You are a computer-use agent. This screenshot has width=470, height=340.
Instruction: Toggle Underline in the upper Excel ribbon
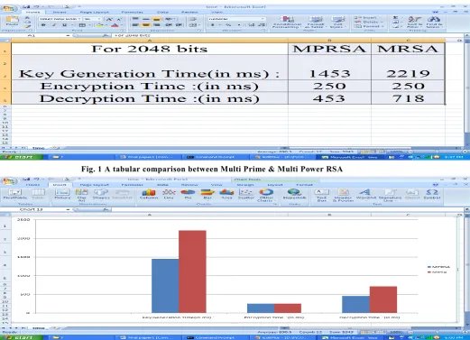64,25
